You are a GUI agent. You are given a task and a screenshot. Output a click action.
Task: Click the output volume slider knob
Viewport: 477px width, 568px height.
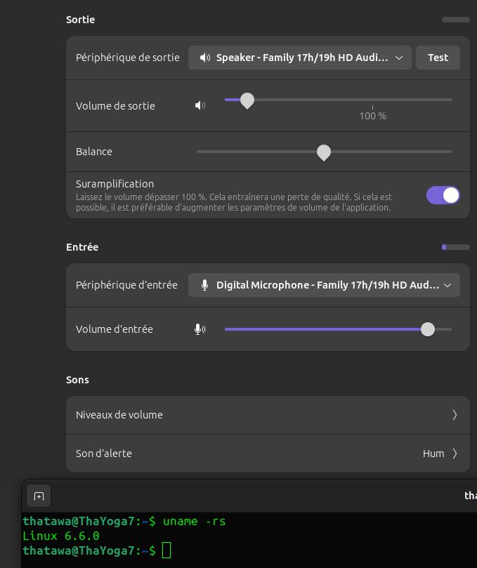(247, 100)
